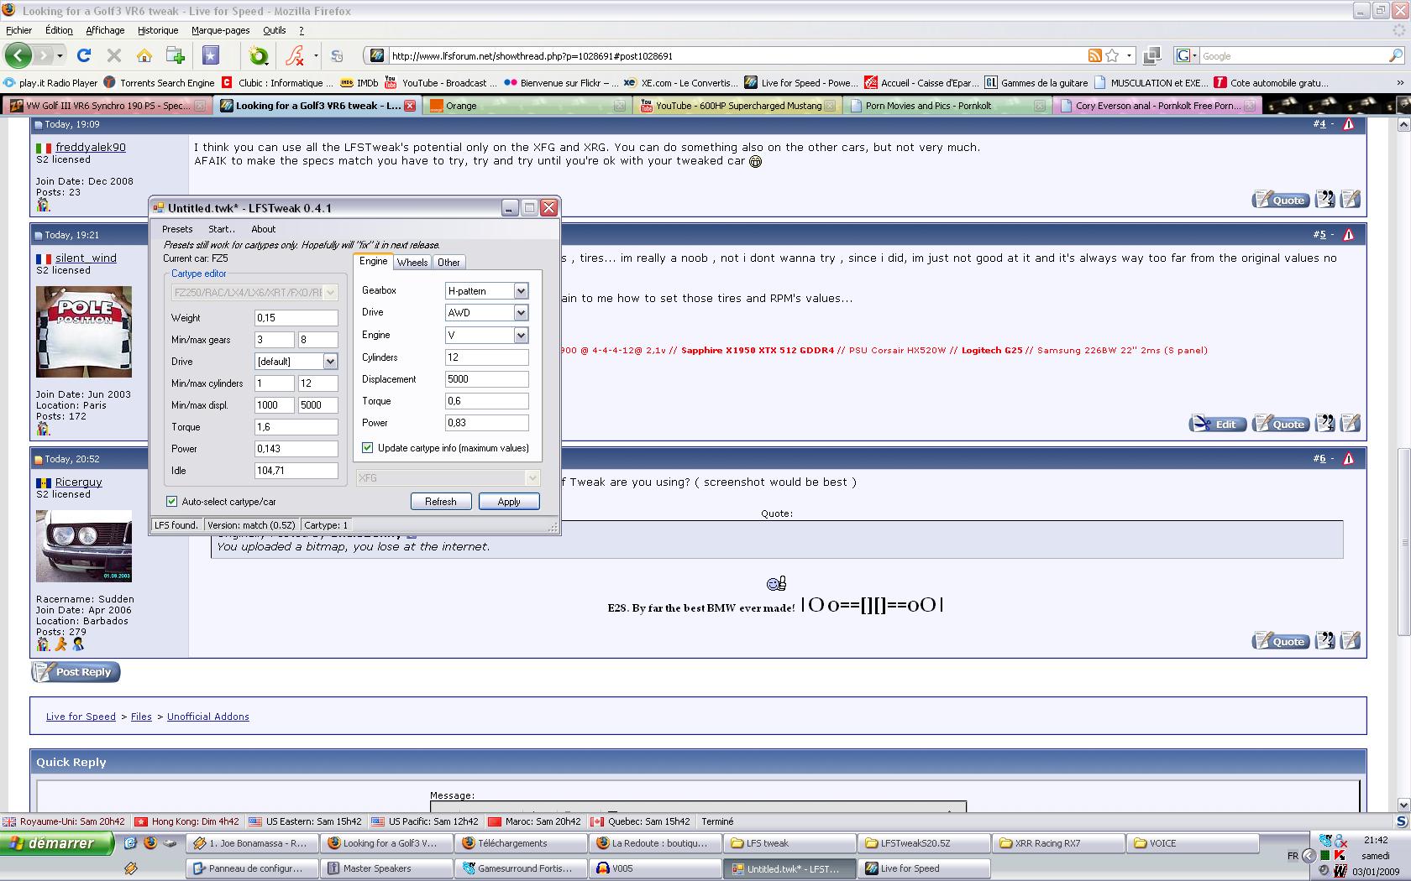Screen dimensions: 1411x881
Task: Open the Firefox home page icon
Action: tap(144, 55)
